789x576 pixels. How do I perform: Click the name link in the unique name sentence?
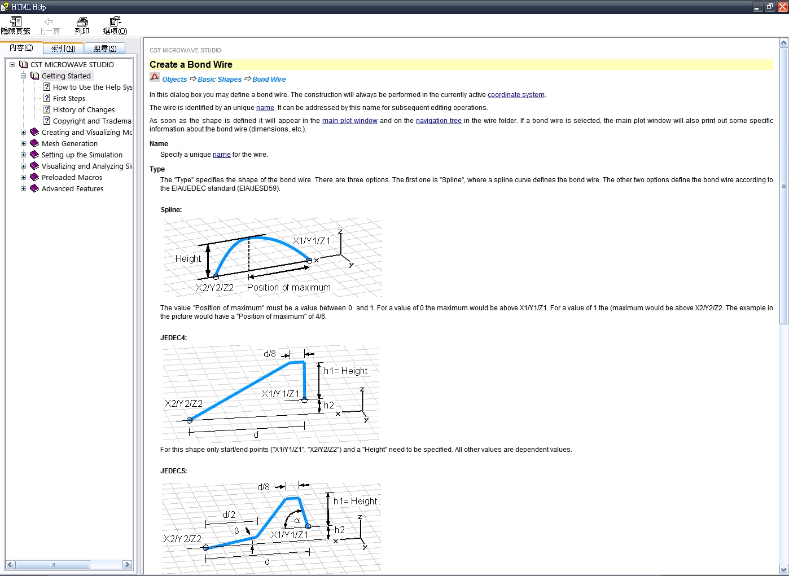point(265,108)
